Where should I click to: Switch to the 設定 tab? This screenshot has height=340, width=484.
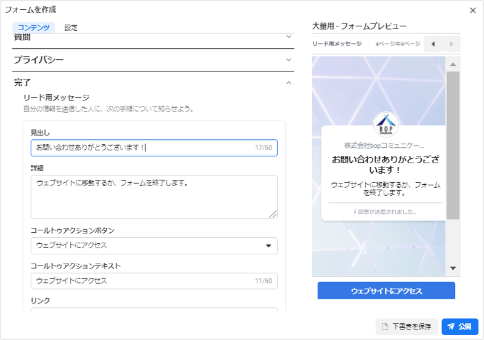(71, 27)
